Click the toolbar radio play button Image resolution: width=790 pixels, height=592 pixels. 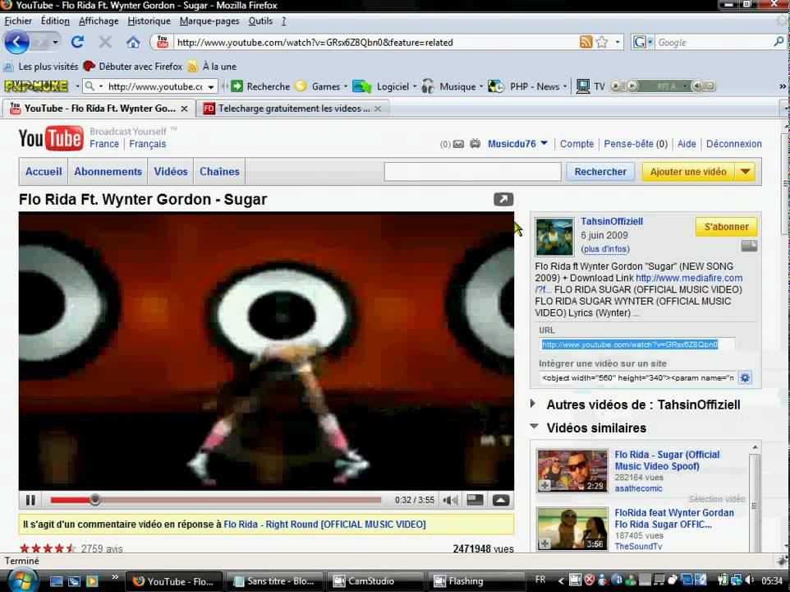point(632,86)
